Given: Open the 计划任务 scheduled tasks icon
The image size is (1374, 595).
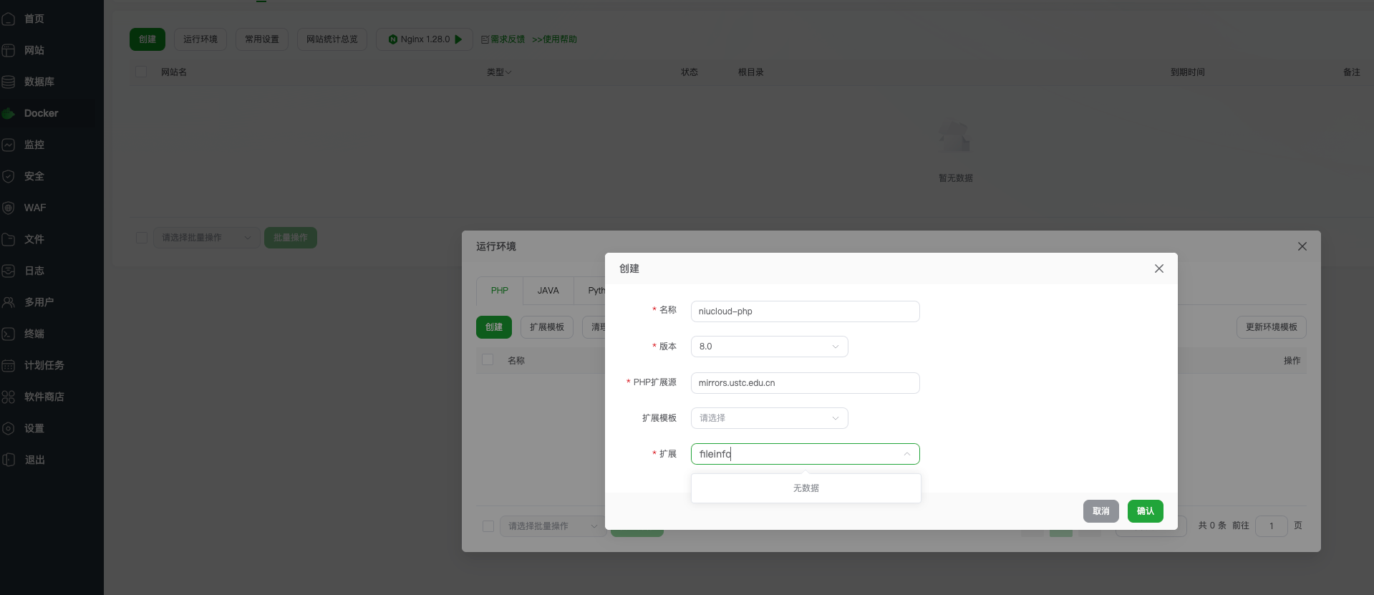Looking at the screenshot, I should coord(9,365).
